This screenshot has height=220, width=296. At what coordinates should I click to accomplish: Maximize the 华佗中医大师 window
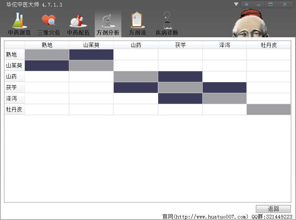[x=270, y=4]
